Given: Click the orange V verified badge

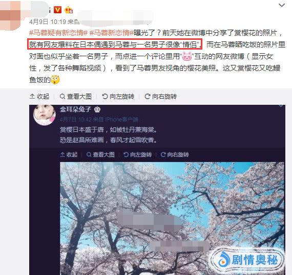Looking at the screenshot, I should (57, 10).
